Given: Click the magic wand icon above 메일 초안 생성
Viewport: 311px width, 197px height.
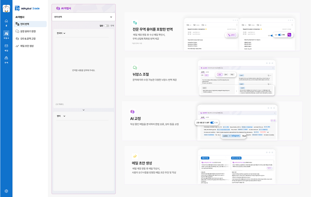Looking at the screenshot, I should coord(135,156).
